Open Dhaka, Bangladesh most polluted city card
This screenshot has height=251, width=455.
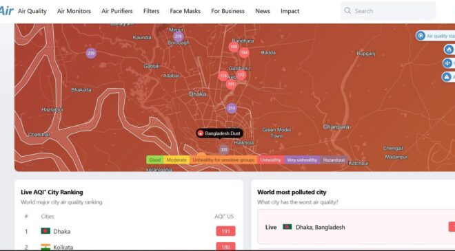coord(356,227)
